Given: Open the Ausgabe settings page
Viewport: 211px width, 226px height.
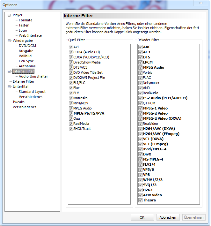Looking at the screenshot, I should point(26,51).
